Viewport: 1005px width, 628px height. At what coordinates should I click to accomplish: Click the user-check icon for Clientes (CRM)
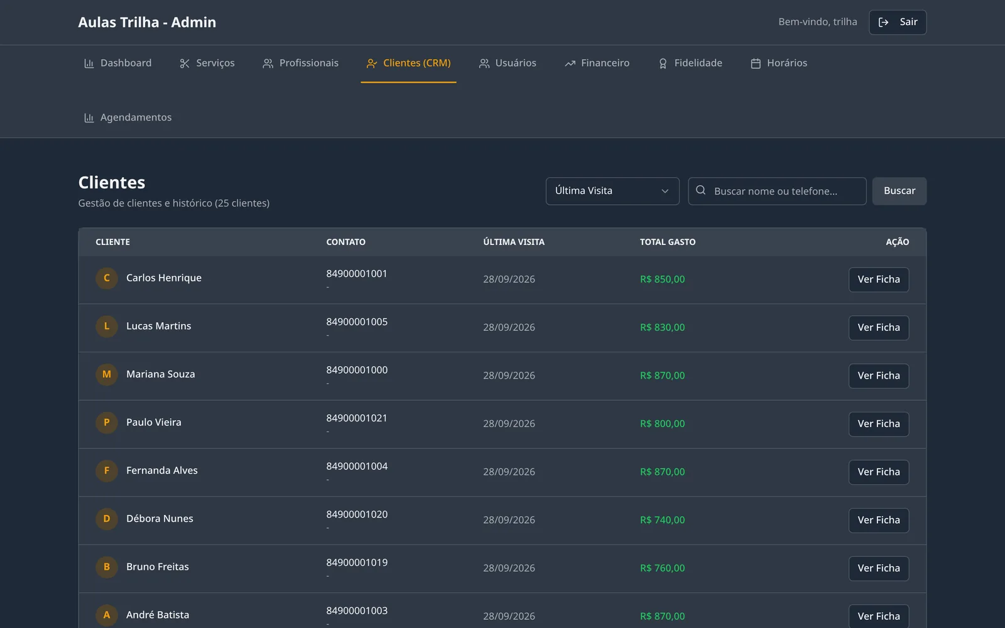372,63
